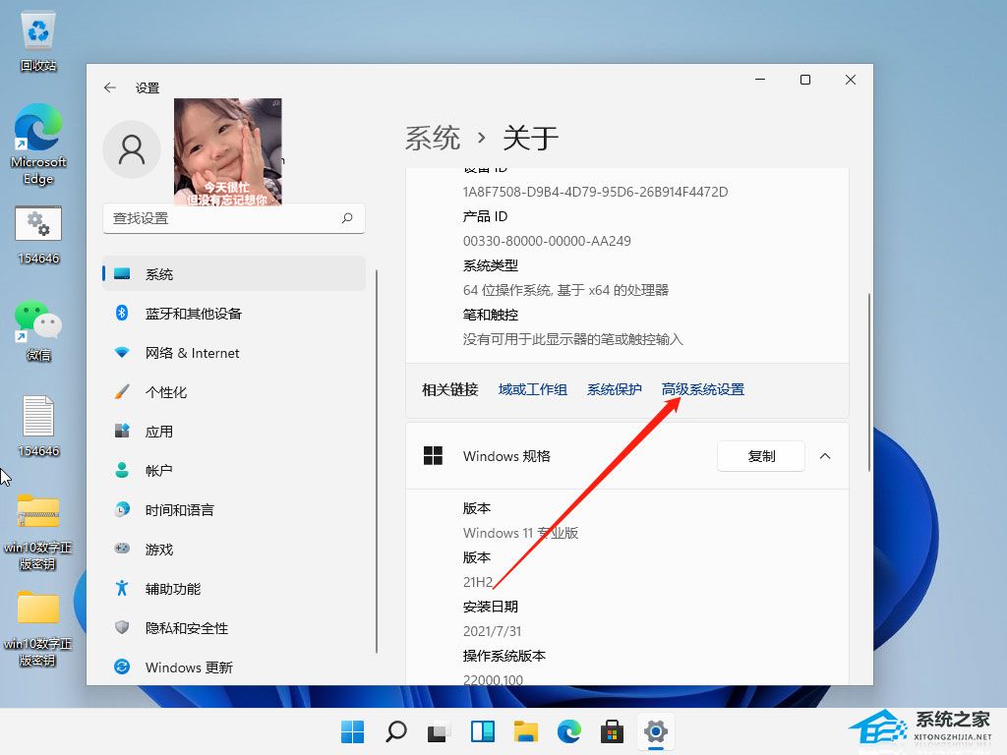Open Personalization settings with brush icon
The height and width of the screenshot is (755, 1007).
pos(165,392)
